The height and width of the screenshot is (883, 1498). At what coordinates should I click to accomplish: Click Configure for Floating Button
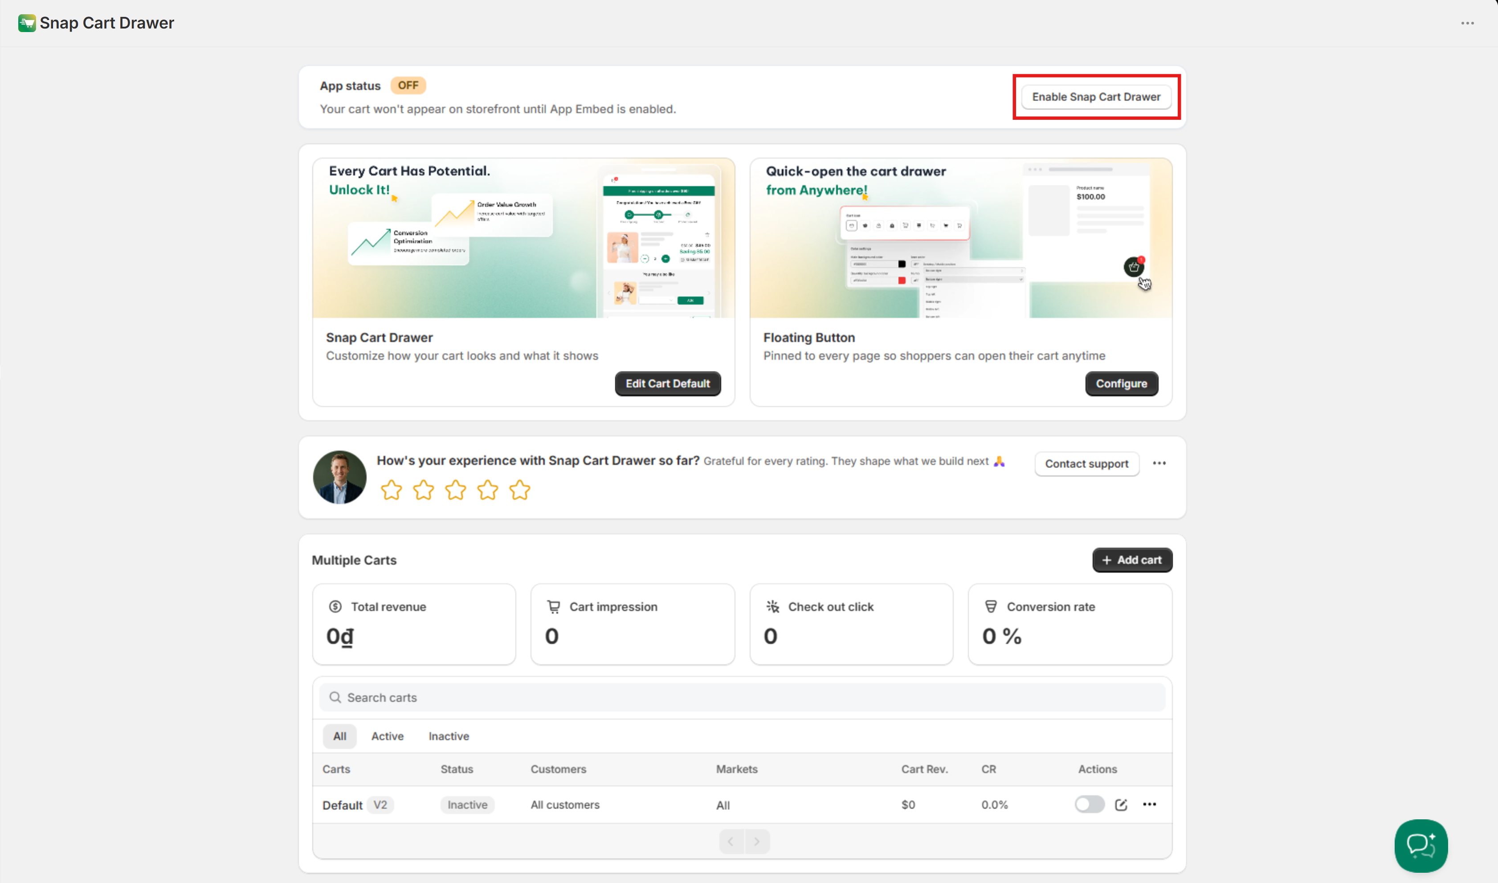1121,384
